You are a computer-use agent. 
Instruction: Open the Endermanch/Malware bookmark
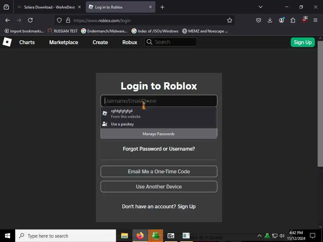click(104, 31)
